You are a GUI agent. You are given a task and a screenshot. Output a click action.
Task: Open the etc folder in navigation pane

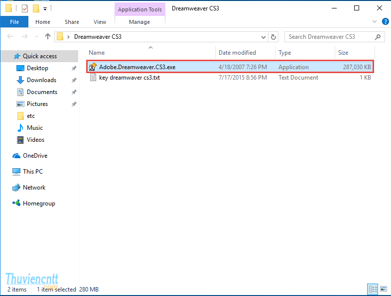tap(31, 116)
